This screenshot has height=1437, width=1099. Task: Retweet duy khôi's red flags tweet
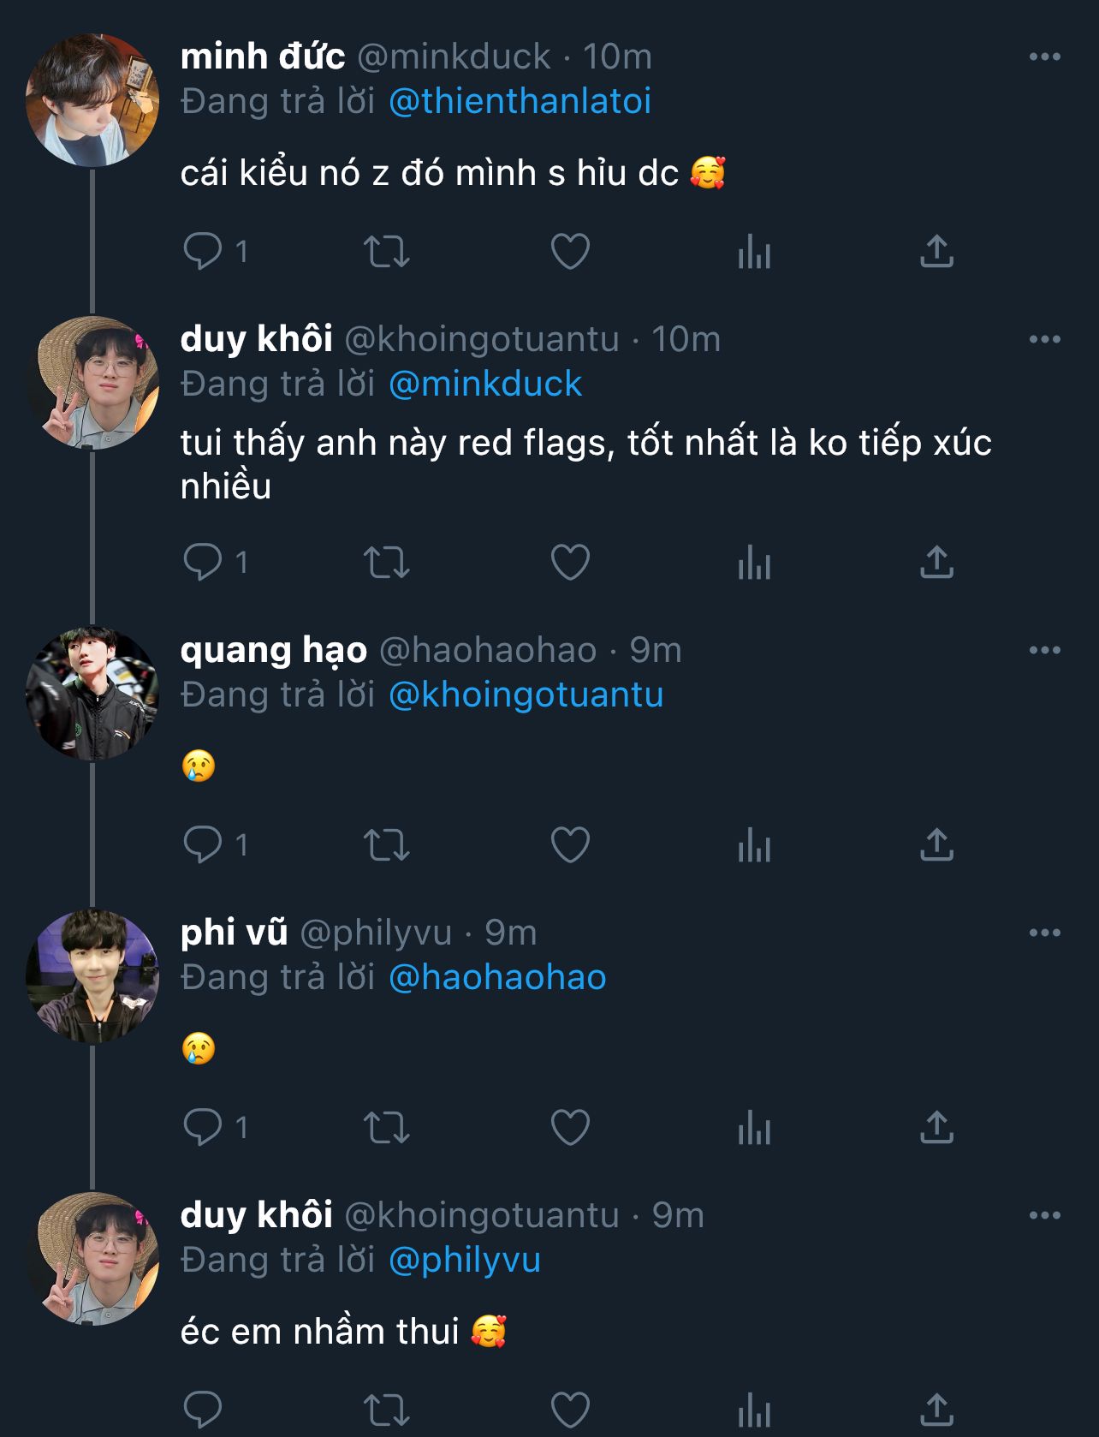387,563
